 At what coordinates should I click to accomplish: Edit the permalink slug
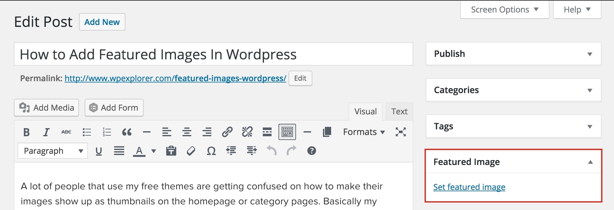click(x=300, y=78)
